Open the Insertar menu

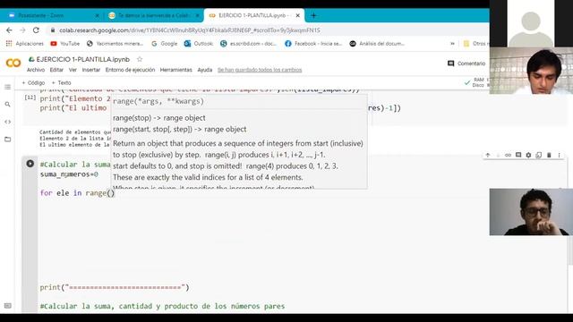(91, 70)
